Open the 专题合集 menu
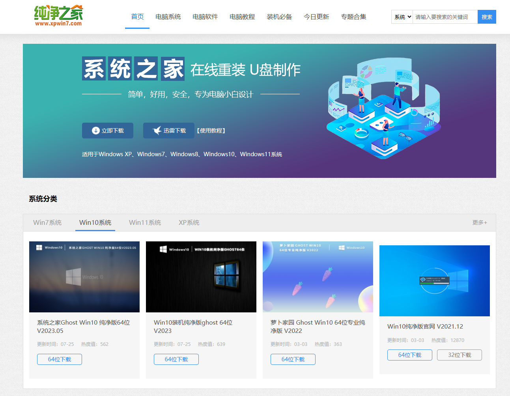 [x=353, y=17]
